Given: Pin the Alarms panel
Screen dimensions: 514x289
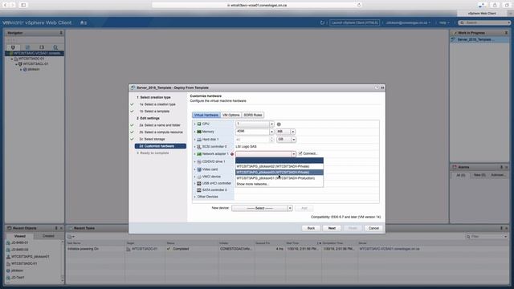Looking at the screenshot, I should click(501, 167).
